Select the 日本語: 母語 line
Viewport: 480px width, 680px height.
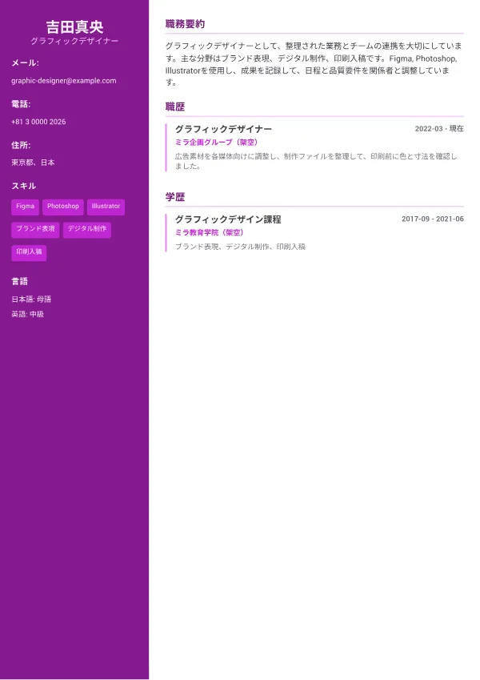coord(31,300)
